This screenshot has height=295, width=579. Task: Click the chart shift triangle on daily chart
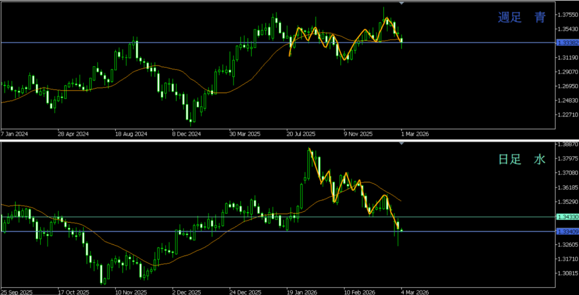(x=401, y=144)
